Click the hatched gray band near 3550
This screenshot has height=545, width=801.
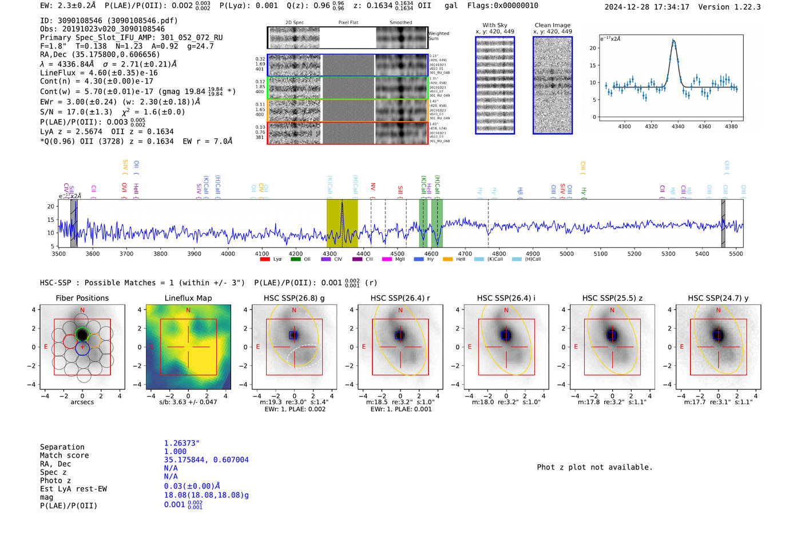tap(74, 223)
